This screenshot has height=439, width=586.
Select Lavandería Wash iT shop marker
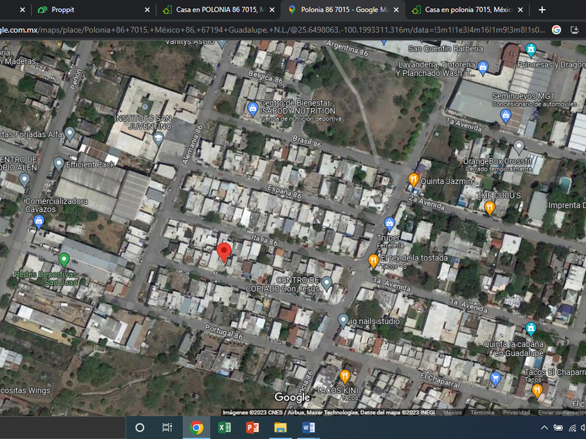point(483,68)
